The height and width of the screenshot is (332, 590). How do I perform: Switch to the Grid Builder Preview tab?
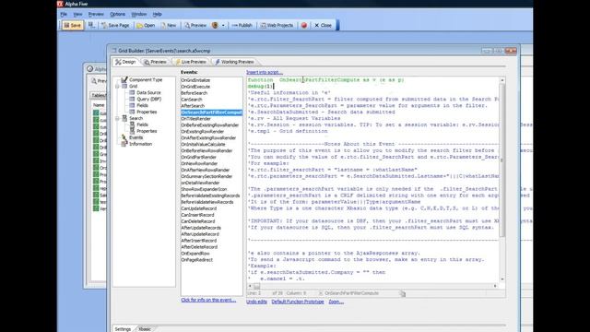tap(155, 62)
